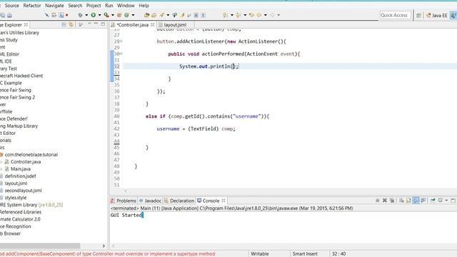The image size is (457, 257).
Task: Open the Run button dropdown arrow
Action: 100,15
